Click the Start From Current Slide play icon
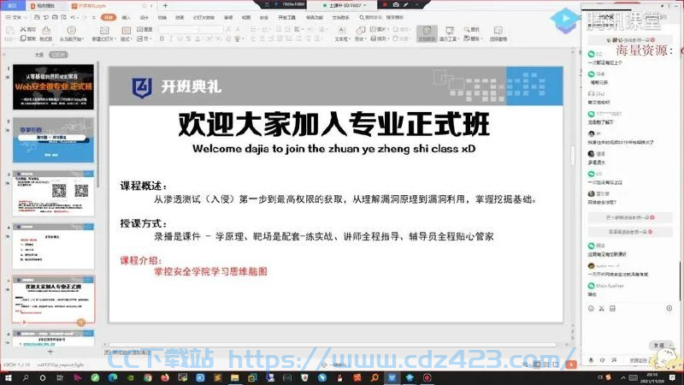Screen dimensions: 684x385 coord(71,30)
